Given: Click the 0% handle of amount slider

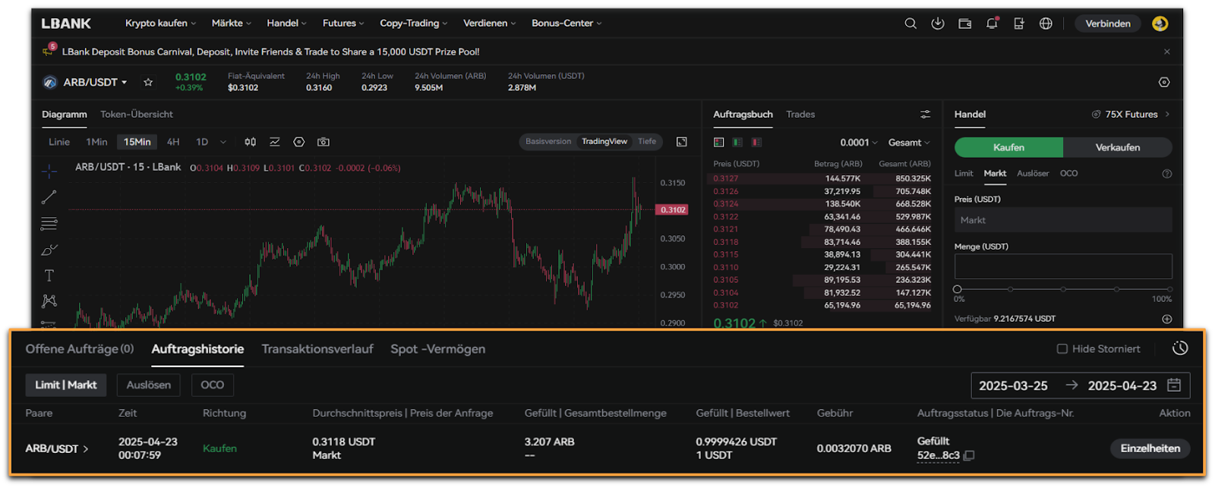Looking at the screenshot, I should [958, 289].
